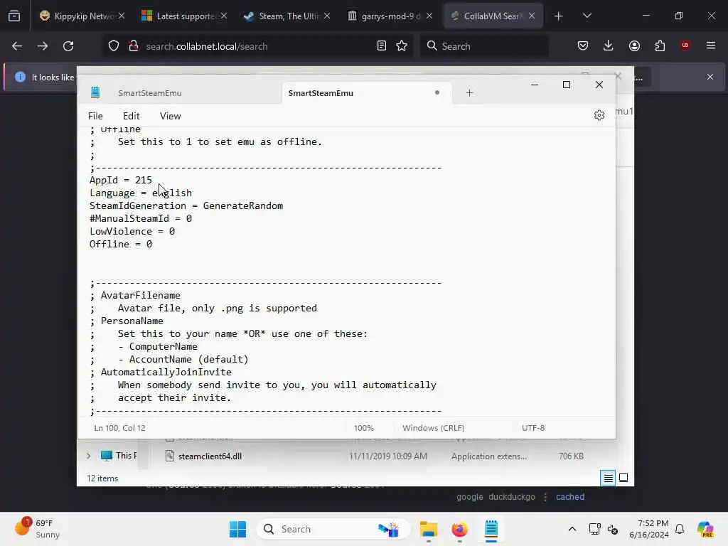
Task: Open the cached result link
Action: [570, 497]
